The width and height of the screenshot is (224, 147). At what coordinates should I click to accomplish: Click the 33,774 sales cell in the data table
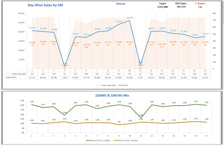(x=86, y=78)
